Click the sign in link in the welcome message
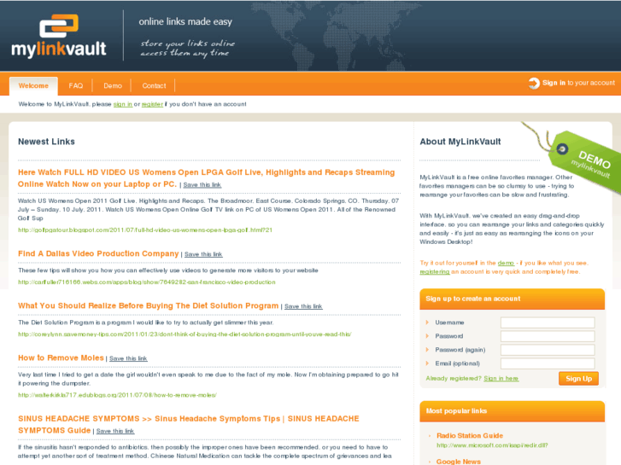 (123, 104)
